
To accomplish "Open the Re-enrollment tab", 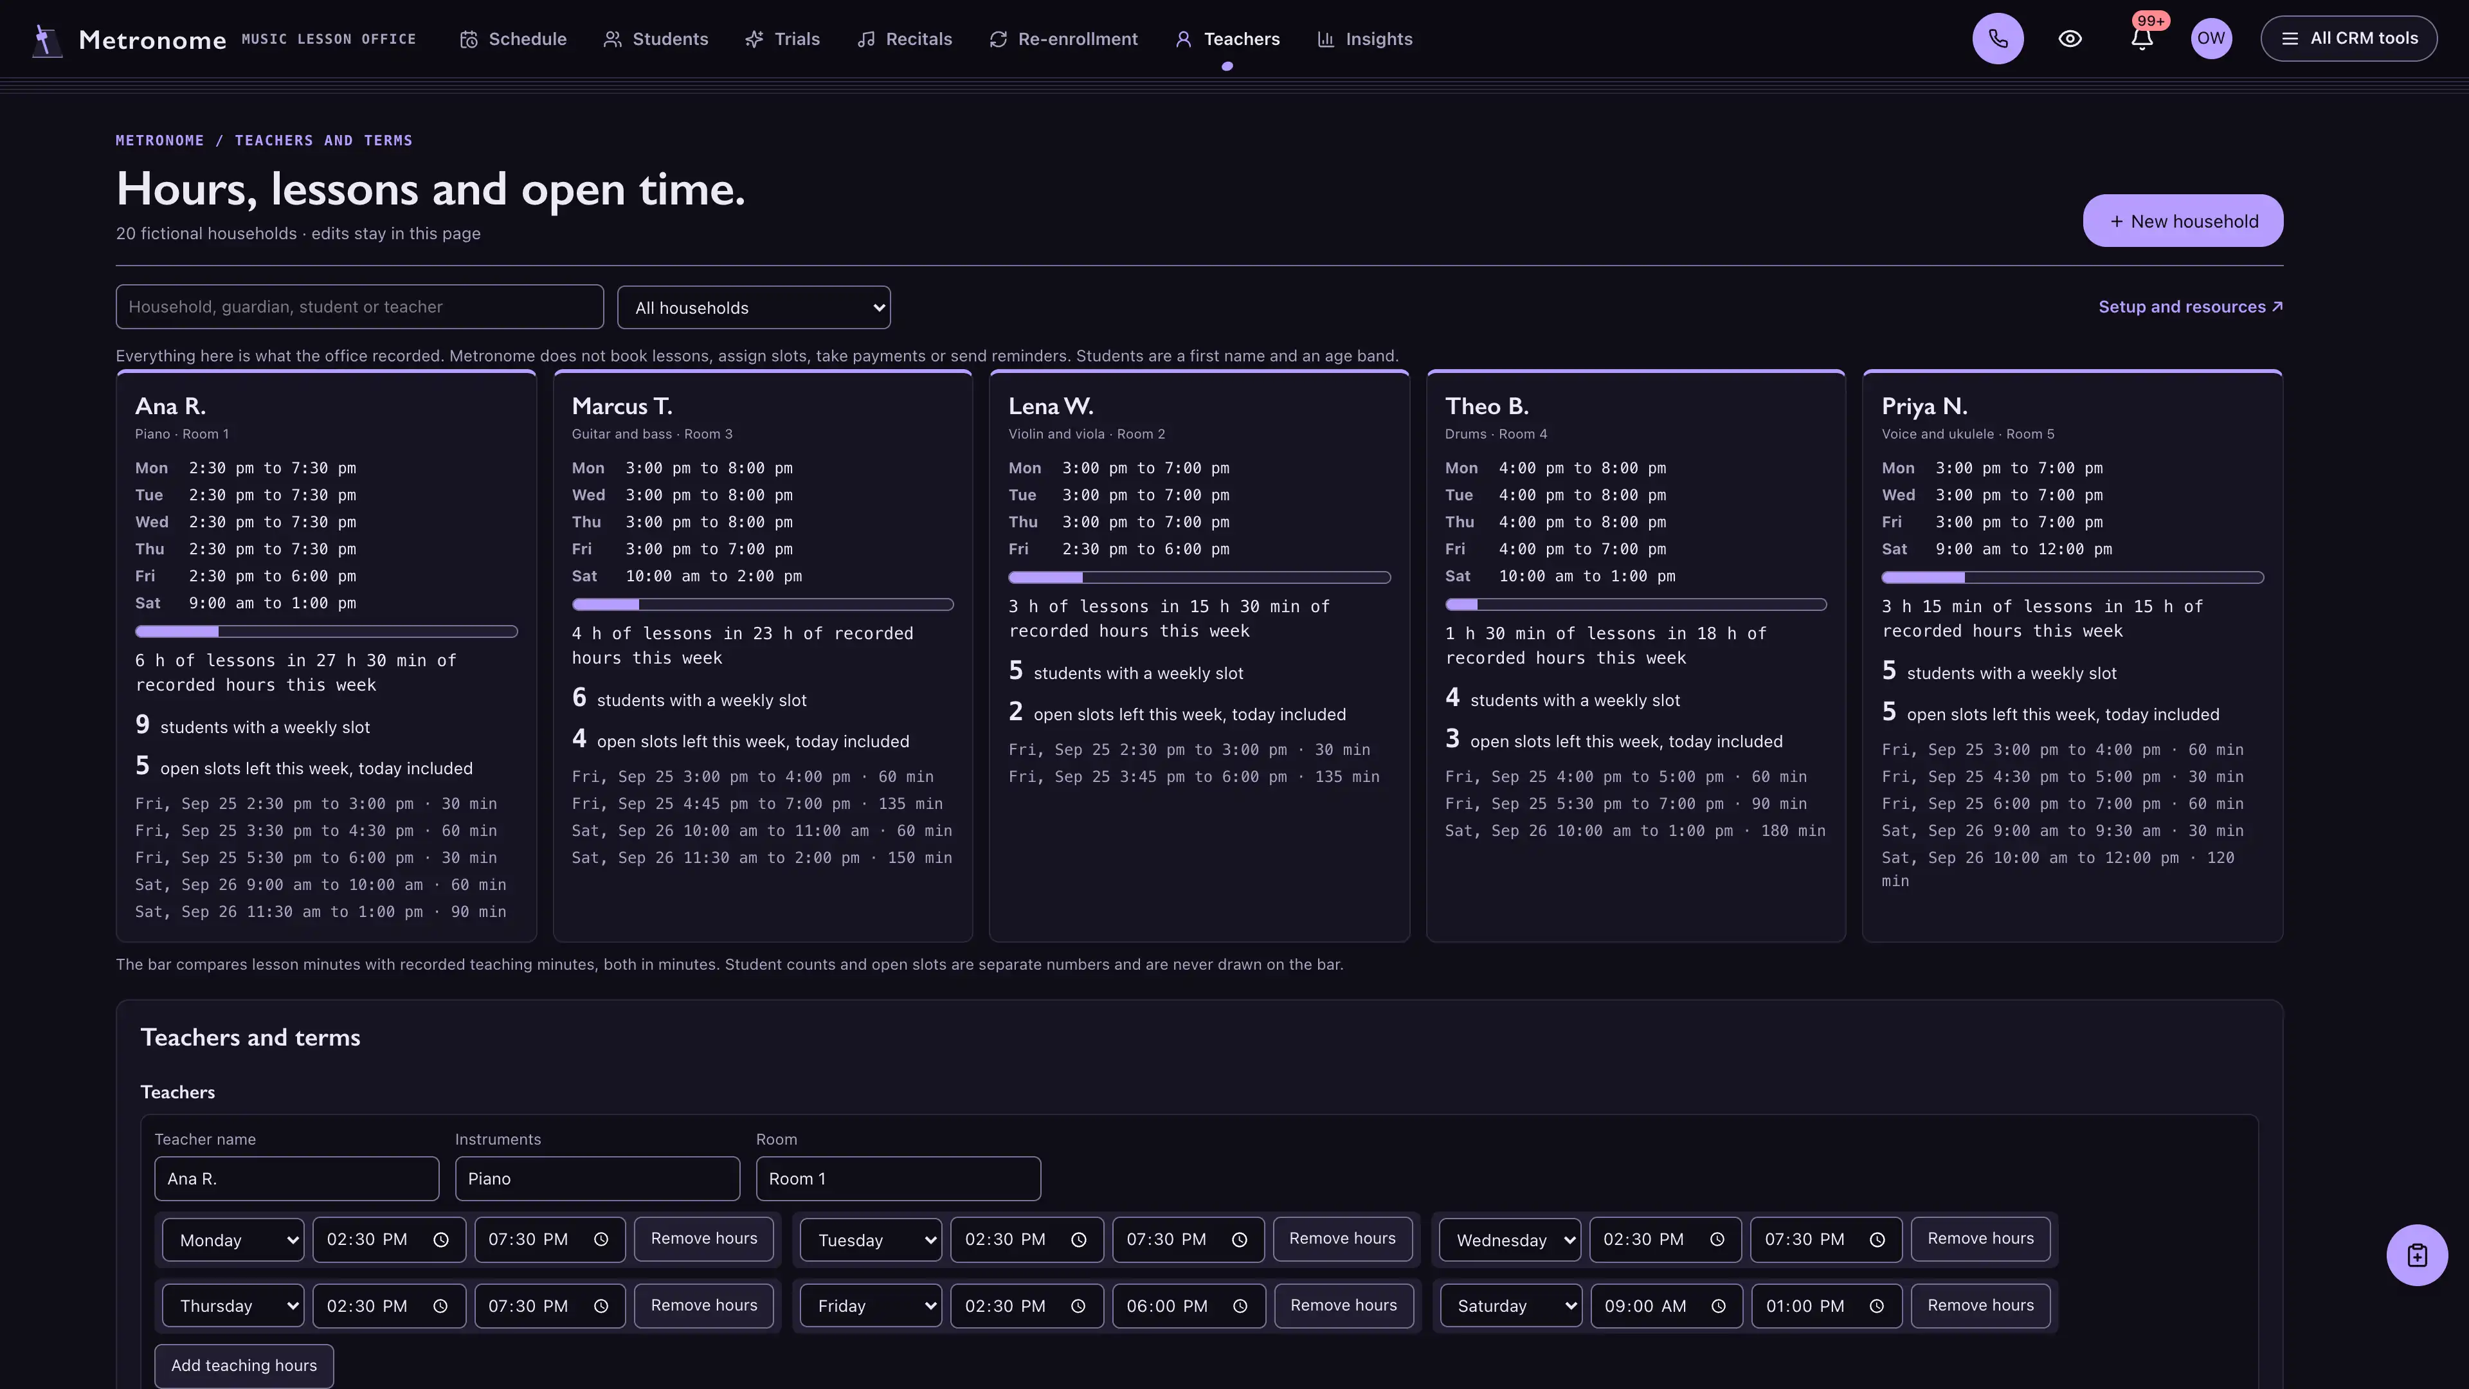I will pyautogui.click(x=1064, y=39).
